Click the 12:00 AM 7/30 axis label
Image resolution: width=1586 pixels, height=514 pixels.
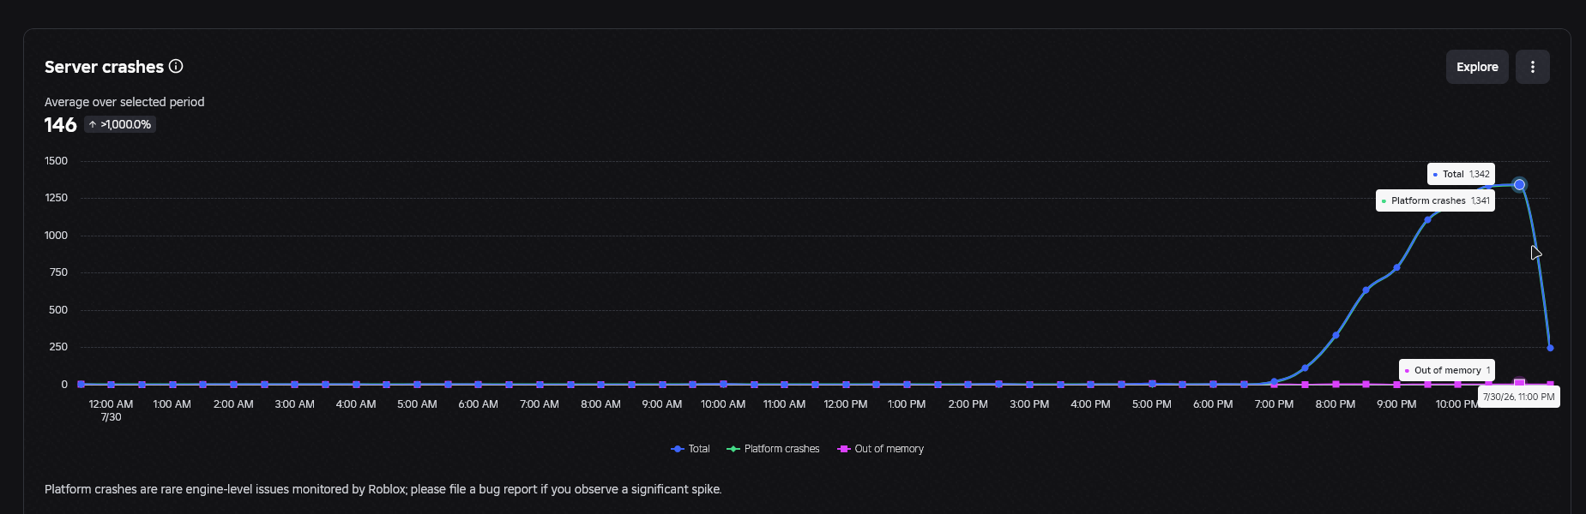111,410
